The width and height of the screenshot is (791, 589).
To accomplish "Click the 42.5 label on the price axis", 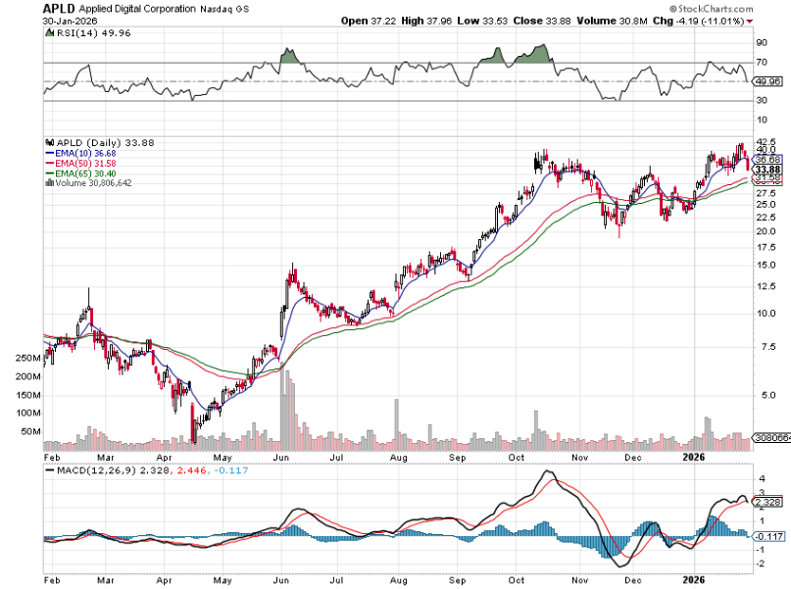I will 766,142.
